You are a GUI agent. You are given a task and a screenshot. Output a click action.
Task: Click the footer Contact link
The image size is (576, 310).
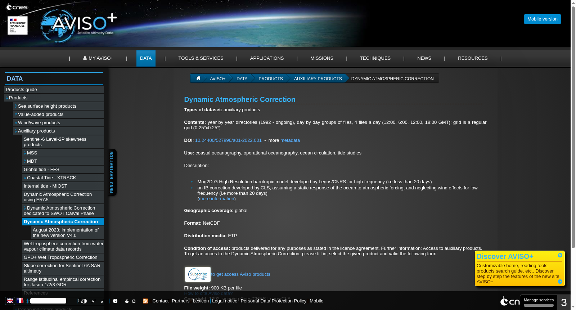point(161,301)
